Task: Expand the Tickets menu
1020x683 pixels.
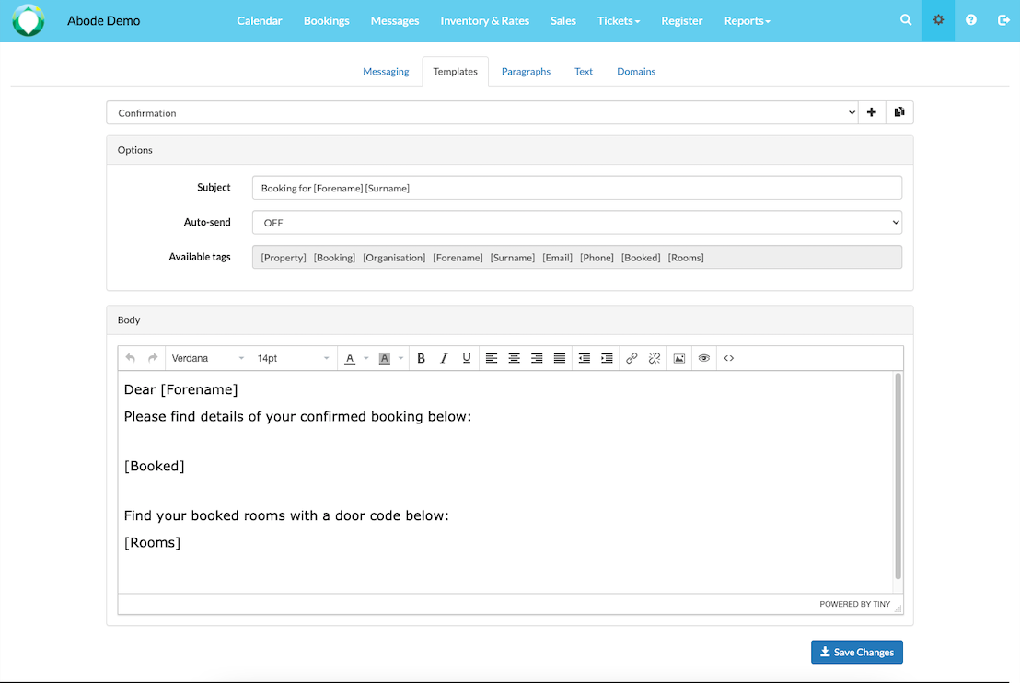Action: (x=618, y=21)
